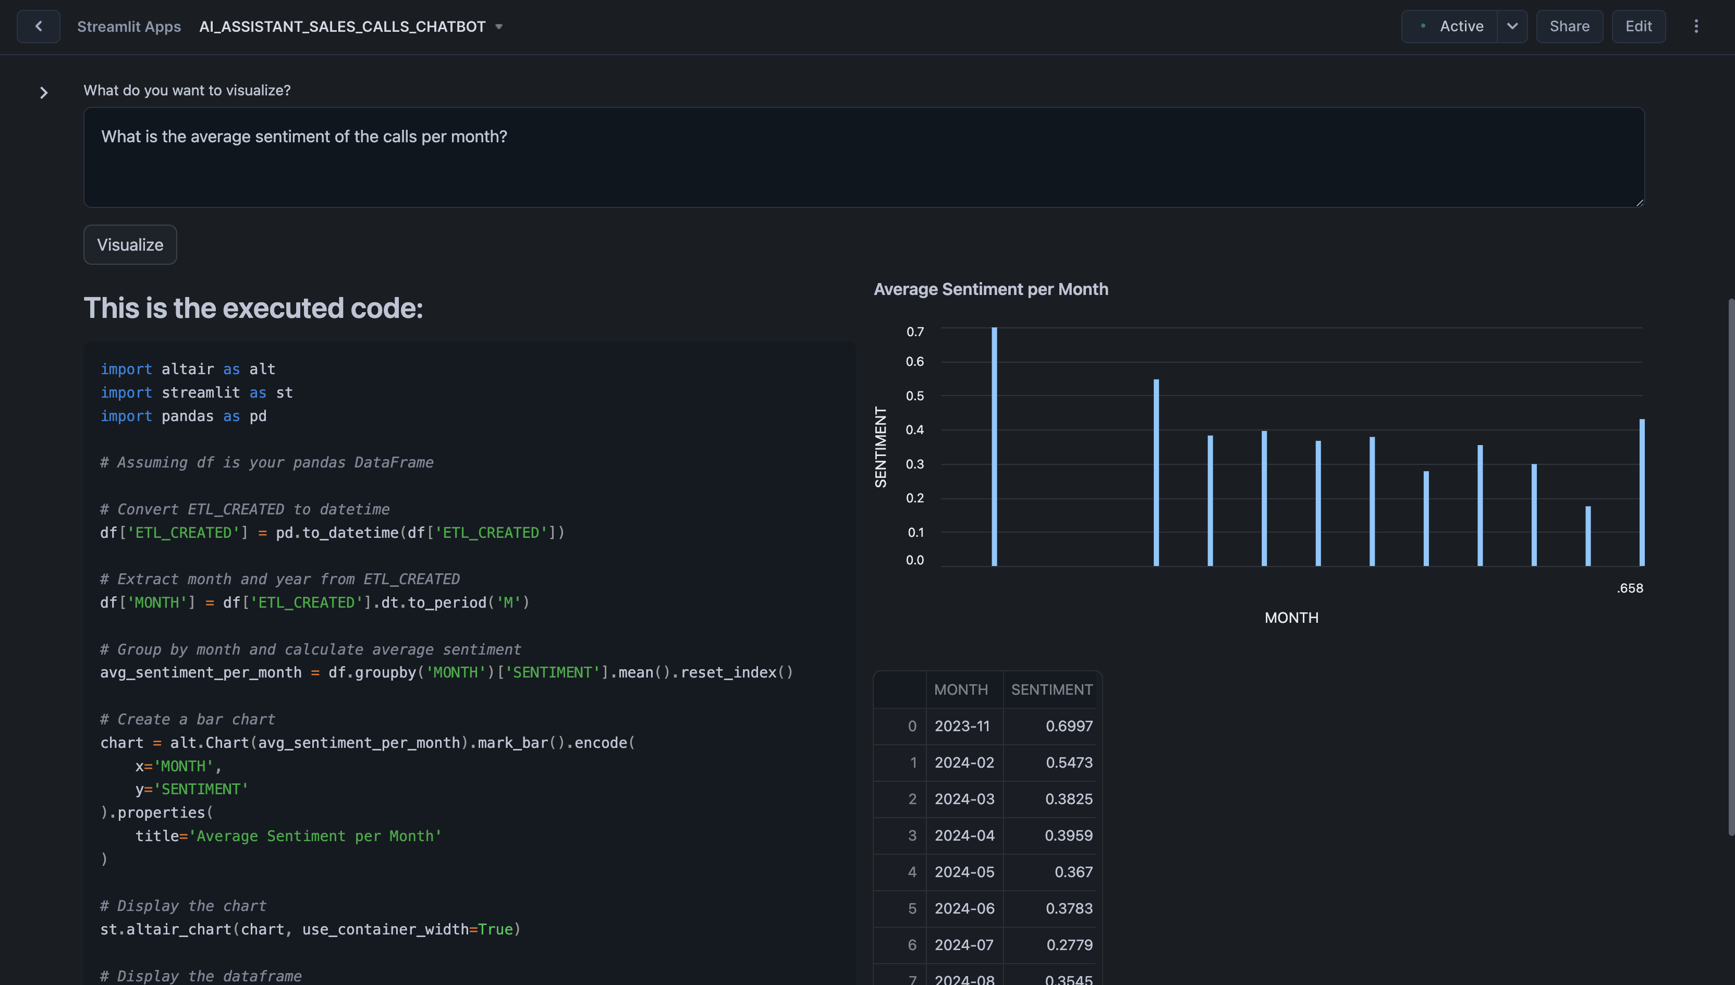Select the row index 4 cell
This screenshot has height=985, width=1735.
[x=911, y=872]
